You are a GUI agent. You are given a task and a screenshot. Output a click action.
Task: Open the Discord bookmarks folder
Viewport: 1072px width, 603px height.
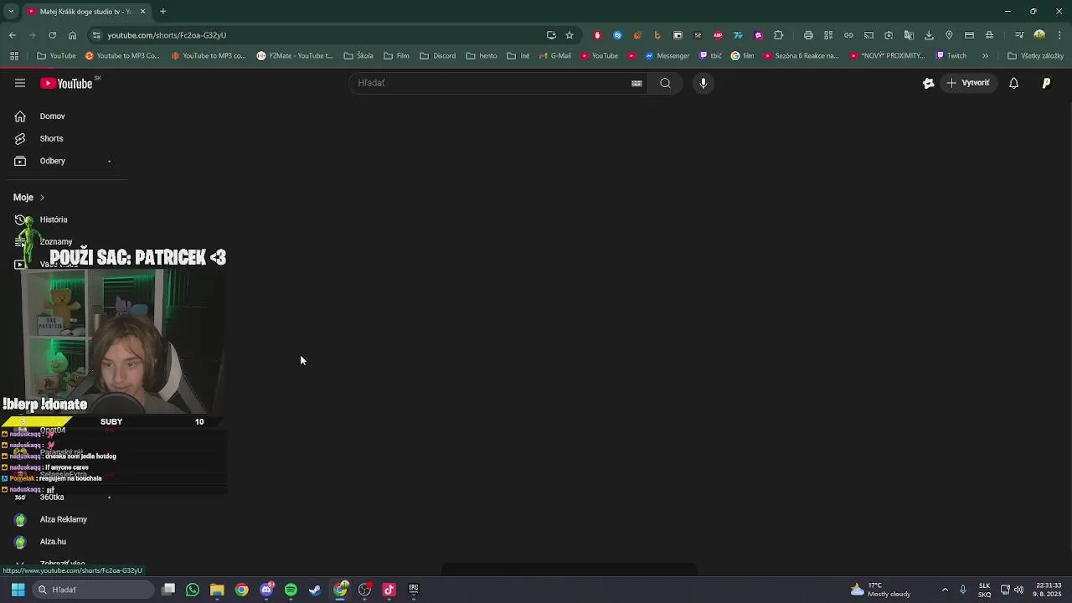point(438,56)
